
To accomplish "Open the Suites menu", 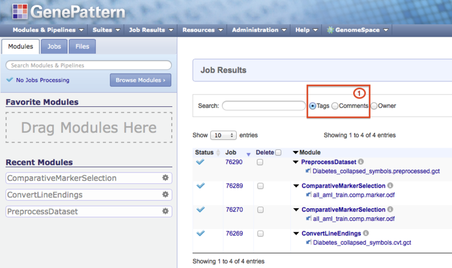I will click(x=106, y=30).
